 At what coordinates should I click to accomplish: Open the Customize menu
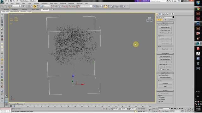71,3
